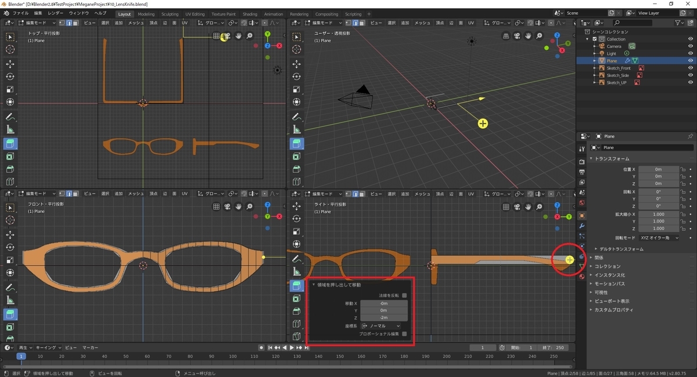Select the Extrude Region tool in front view

[10, 314]
